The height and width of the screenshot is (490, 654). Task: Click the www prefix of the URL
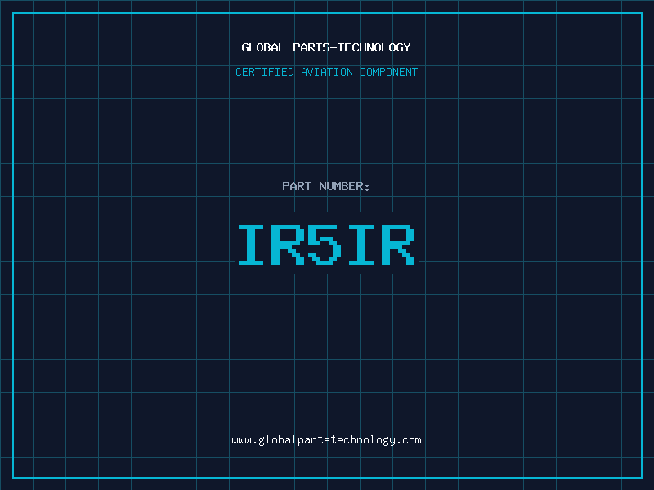tap(241, 440)
